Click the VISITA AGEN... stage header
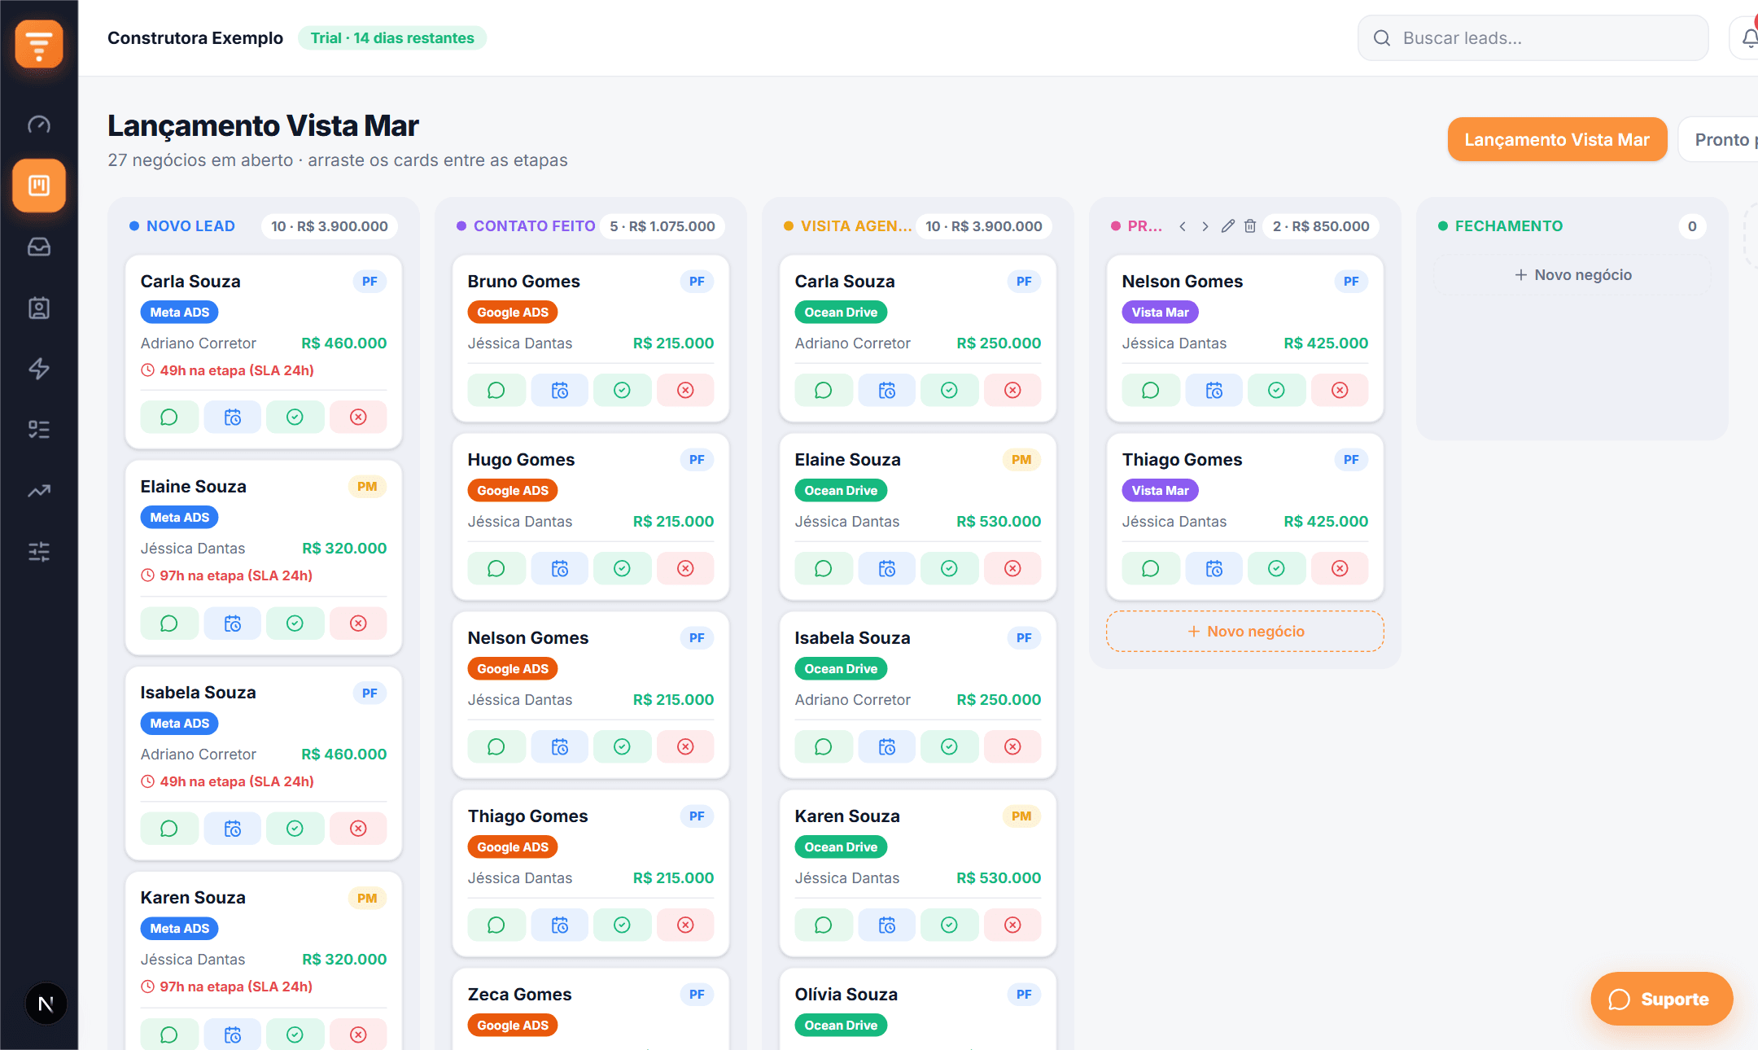This screenshot has height=1050, width=1758. point(856,226)
